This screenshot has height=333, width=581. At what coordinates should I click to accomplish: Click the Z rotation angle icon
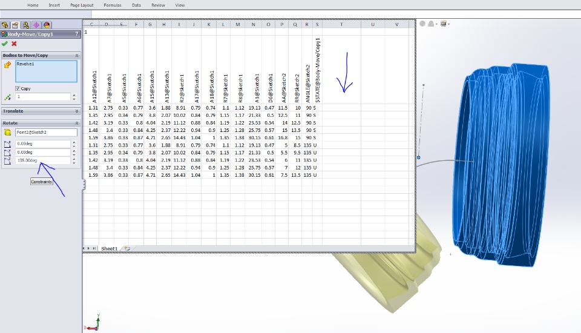[x=7, y=161]
